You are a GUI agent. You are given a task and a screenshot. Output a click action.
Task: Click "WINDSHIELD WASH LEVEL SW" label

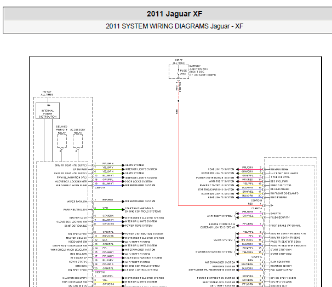[x=69, y=250]
